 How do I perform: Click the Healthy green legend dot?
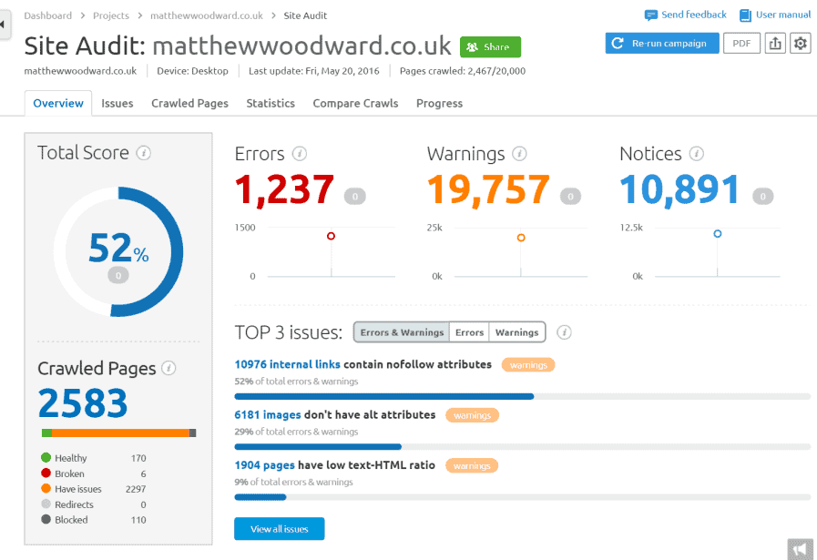(x=46, y=457)
